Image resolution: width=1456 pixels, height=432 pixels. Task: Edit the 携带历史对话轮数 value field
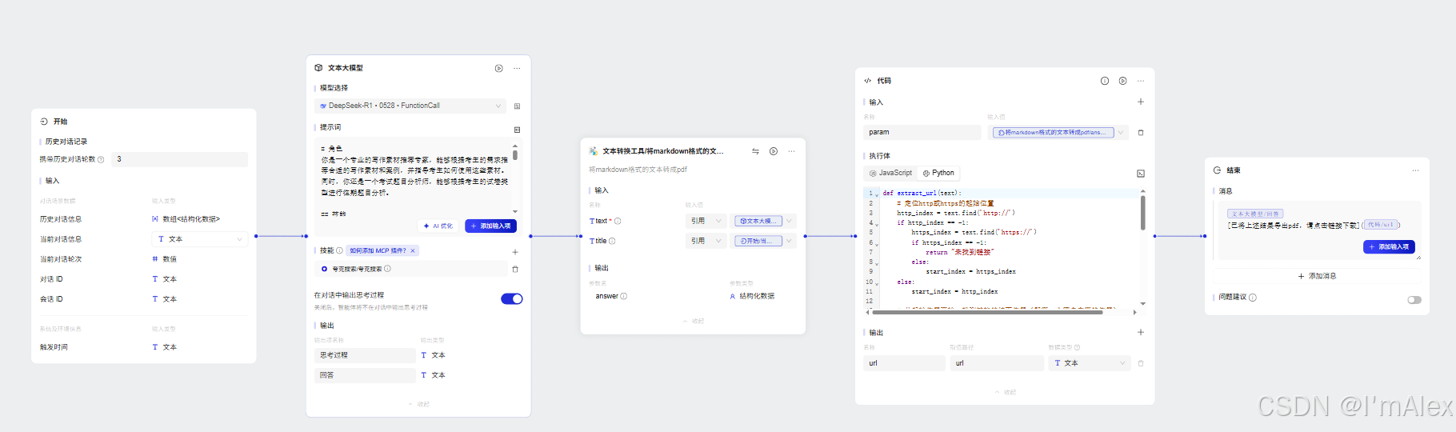coord(179,159)
